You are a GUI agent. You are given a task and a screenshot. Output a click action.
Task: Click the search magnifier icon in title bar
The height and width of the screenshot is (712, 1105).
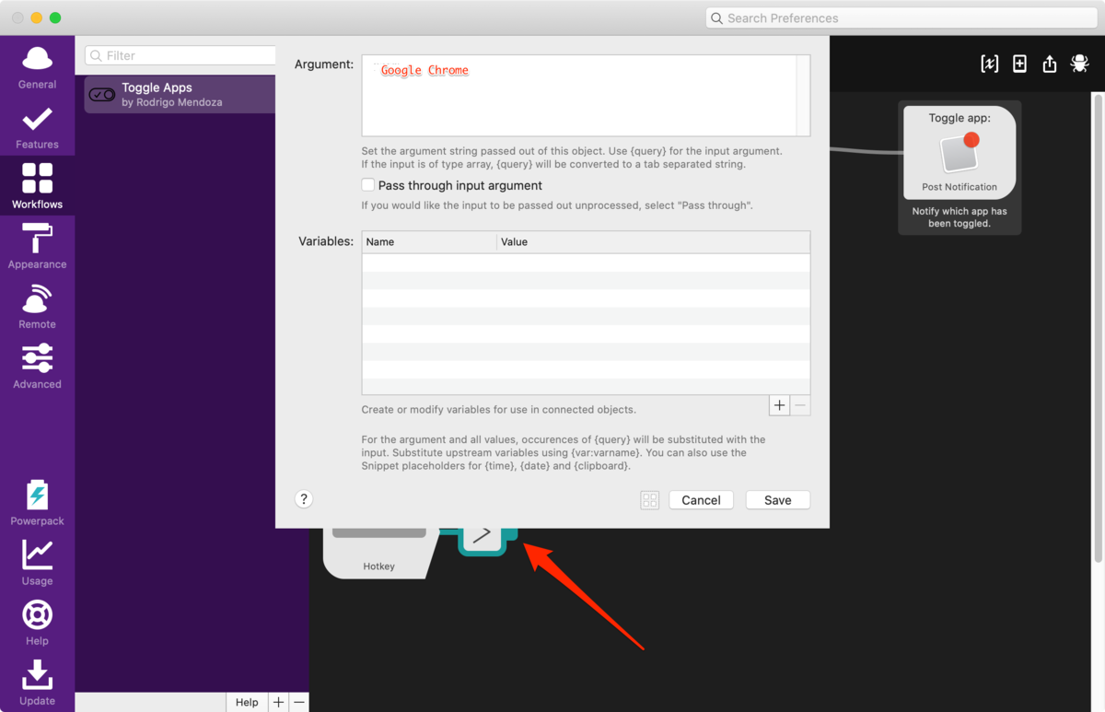click(716, 18)
